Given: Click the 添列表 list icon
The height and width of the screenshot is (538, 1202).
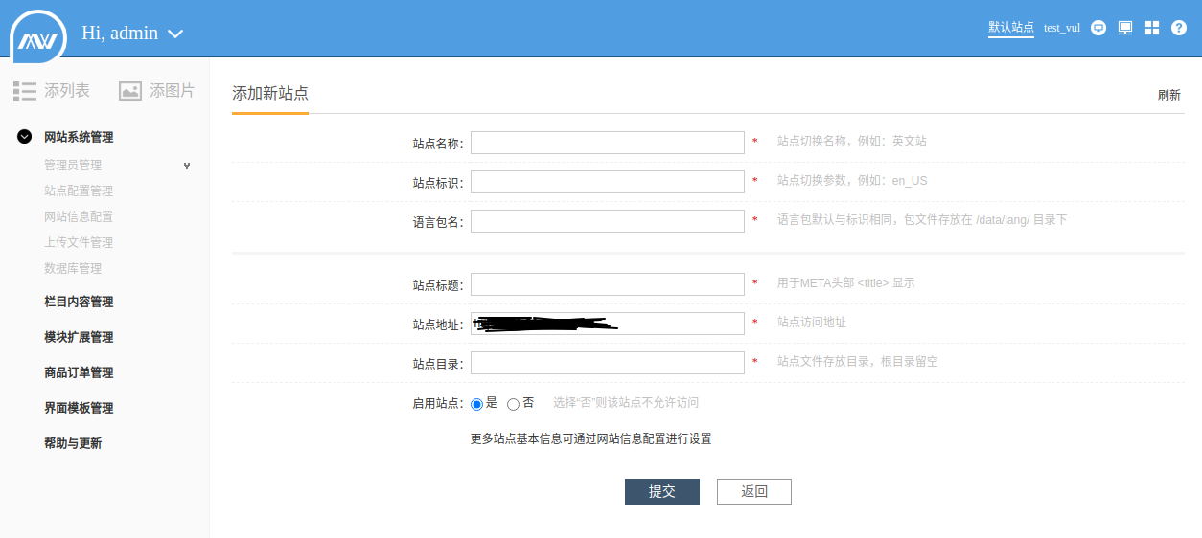Looking at the screenshot, I should point(25,91).
